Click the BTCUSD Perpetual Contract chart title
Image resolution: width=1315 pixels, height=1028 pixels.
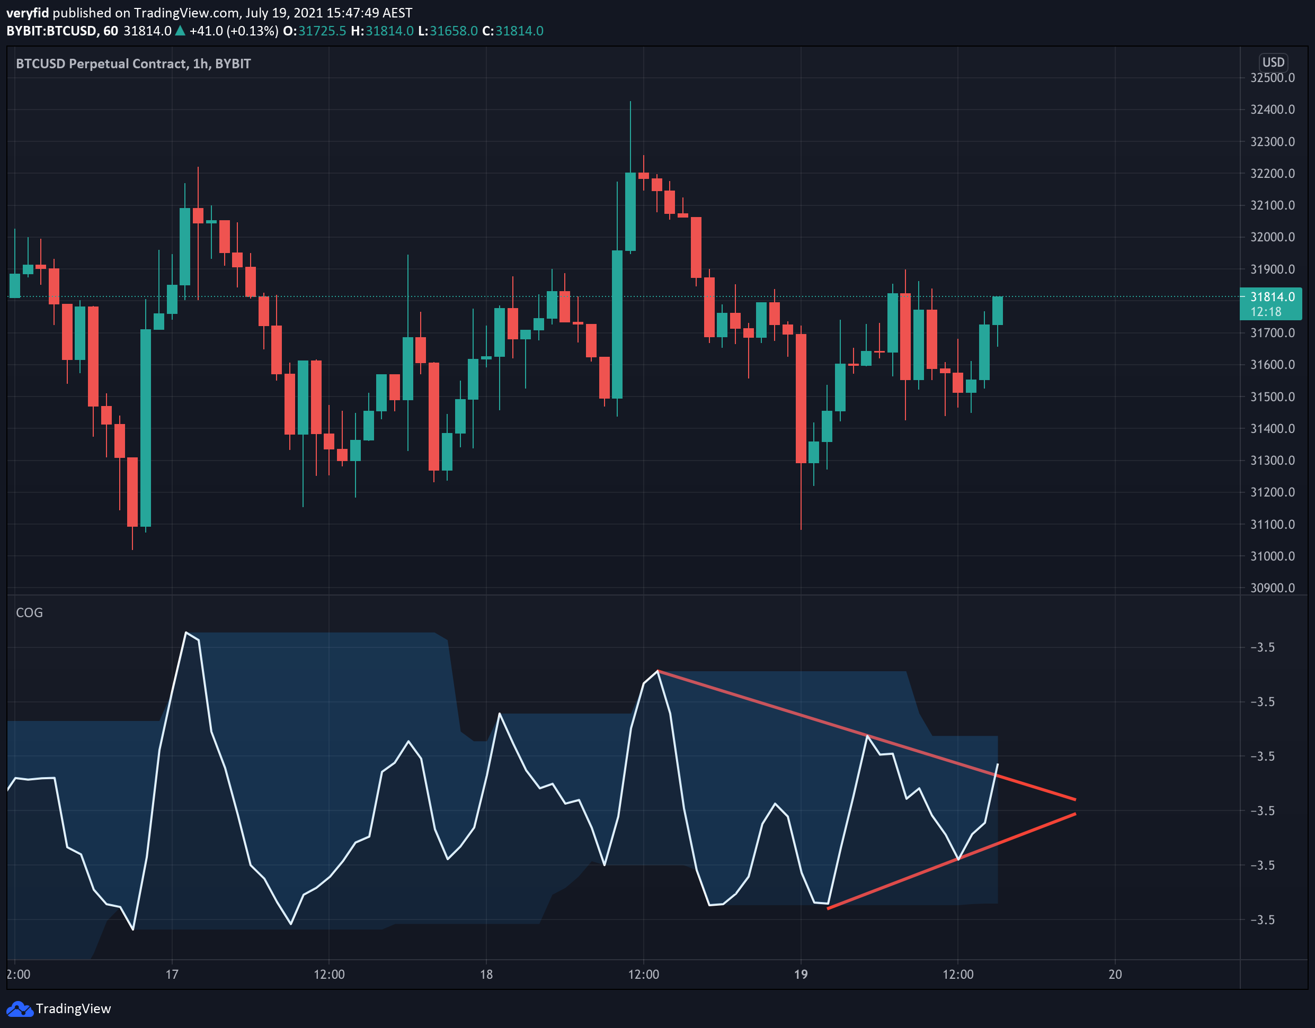click(x=133, y=64)
